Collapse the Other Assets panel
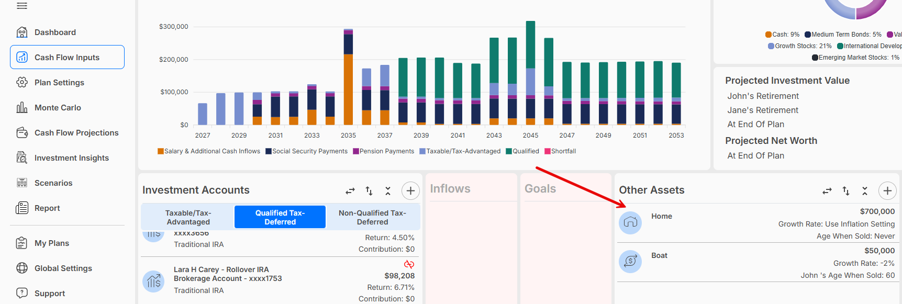902x304 pixels. click(865, 191)
